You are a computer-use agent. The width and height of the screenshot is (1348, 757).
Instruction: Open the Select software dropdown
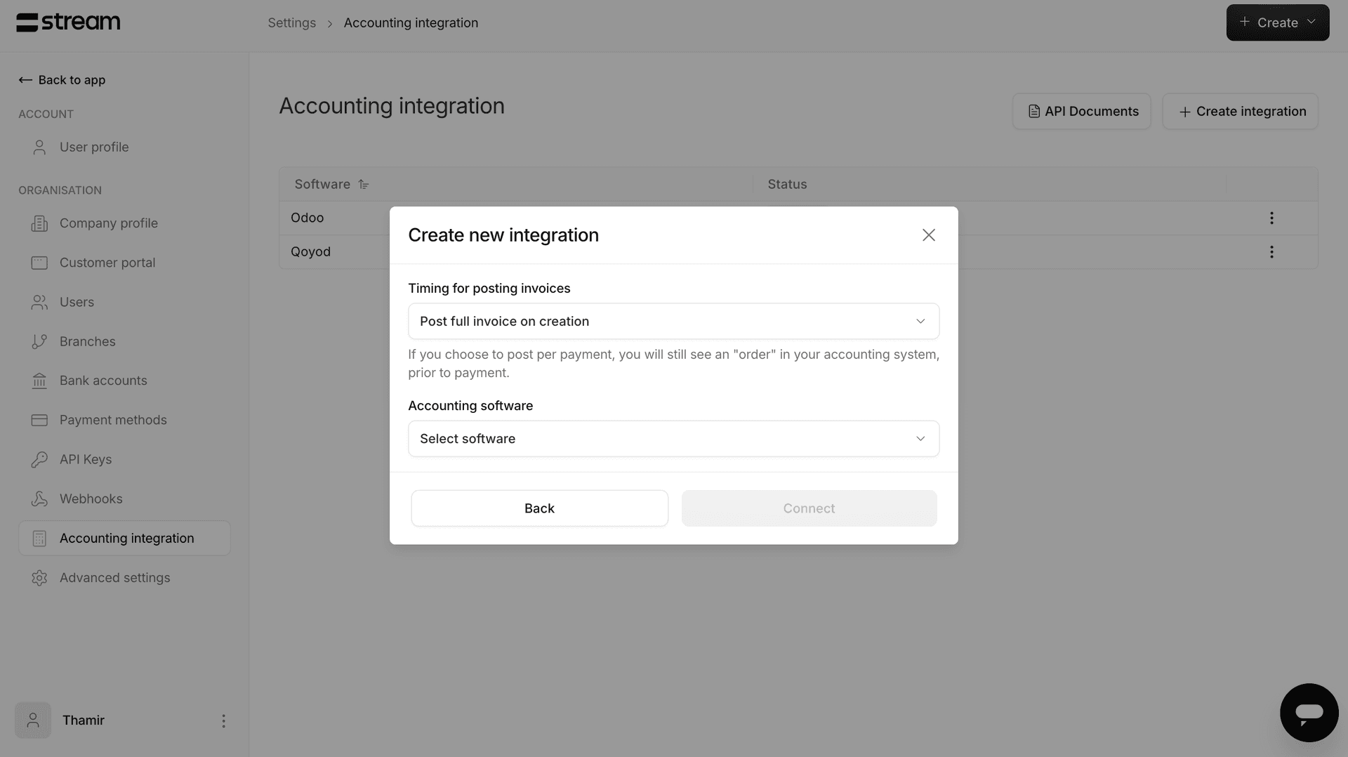[x=673, y=439]
